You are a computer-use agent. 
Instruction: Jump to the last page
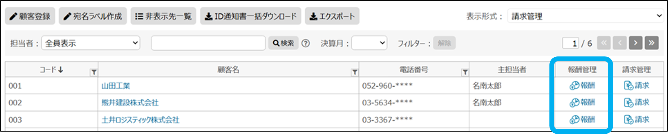[x=651, y=43]
